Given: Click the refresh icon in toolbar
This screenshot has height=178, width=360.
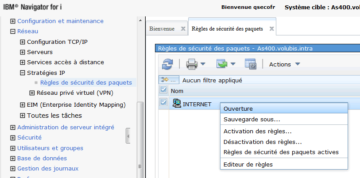Looking at the screenshot, I should [x=168, y=64].
